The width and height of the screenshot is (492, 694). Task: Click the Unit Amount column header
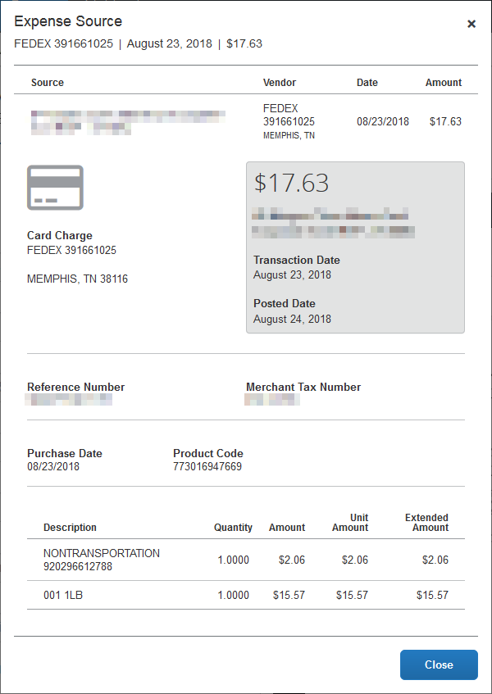point(350,523)
